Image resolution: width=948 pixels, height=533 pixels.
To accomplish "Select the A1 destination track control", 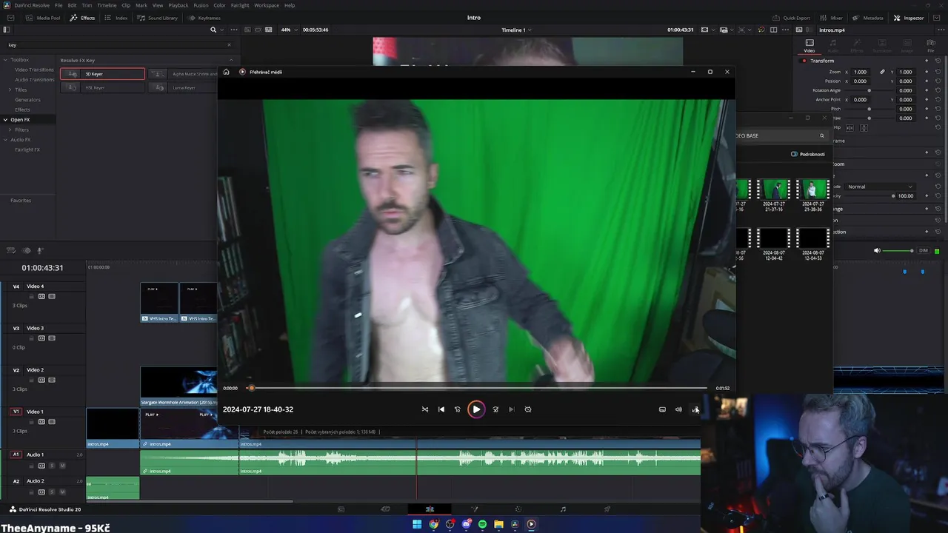I will point(16,455).
